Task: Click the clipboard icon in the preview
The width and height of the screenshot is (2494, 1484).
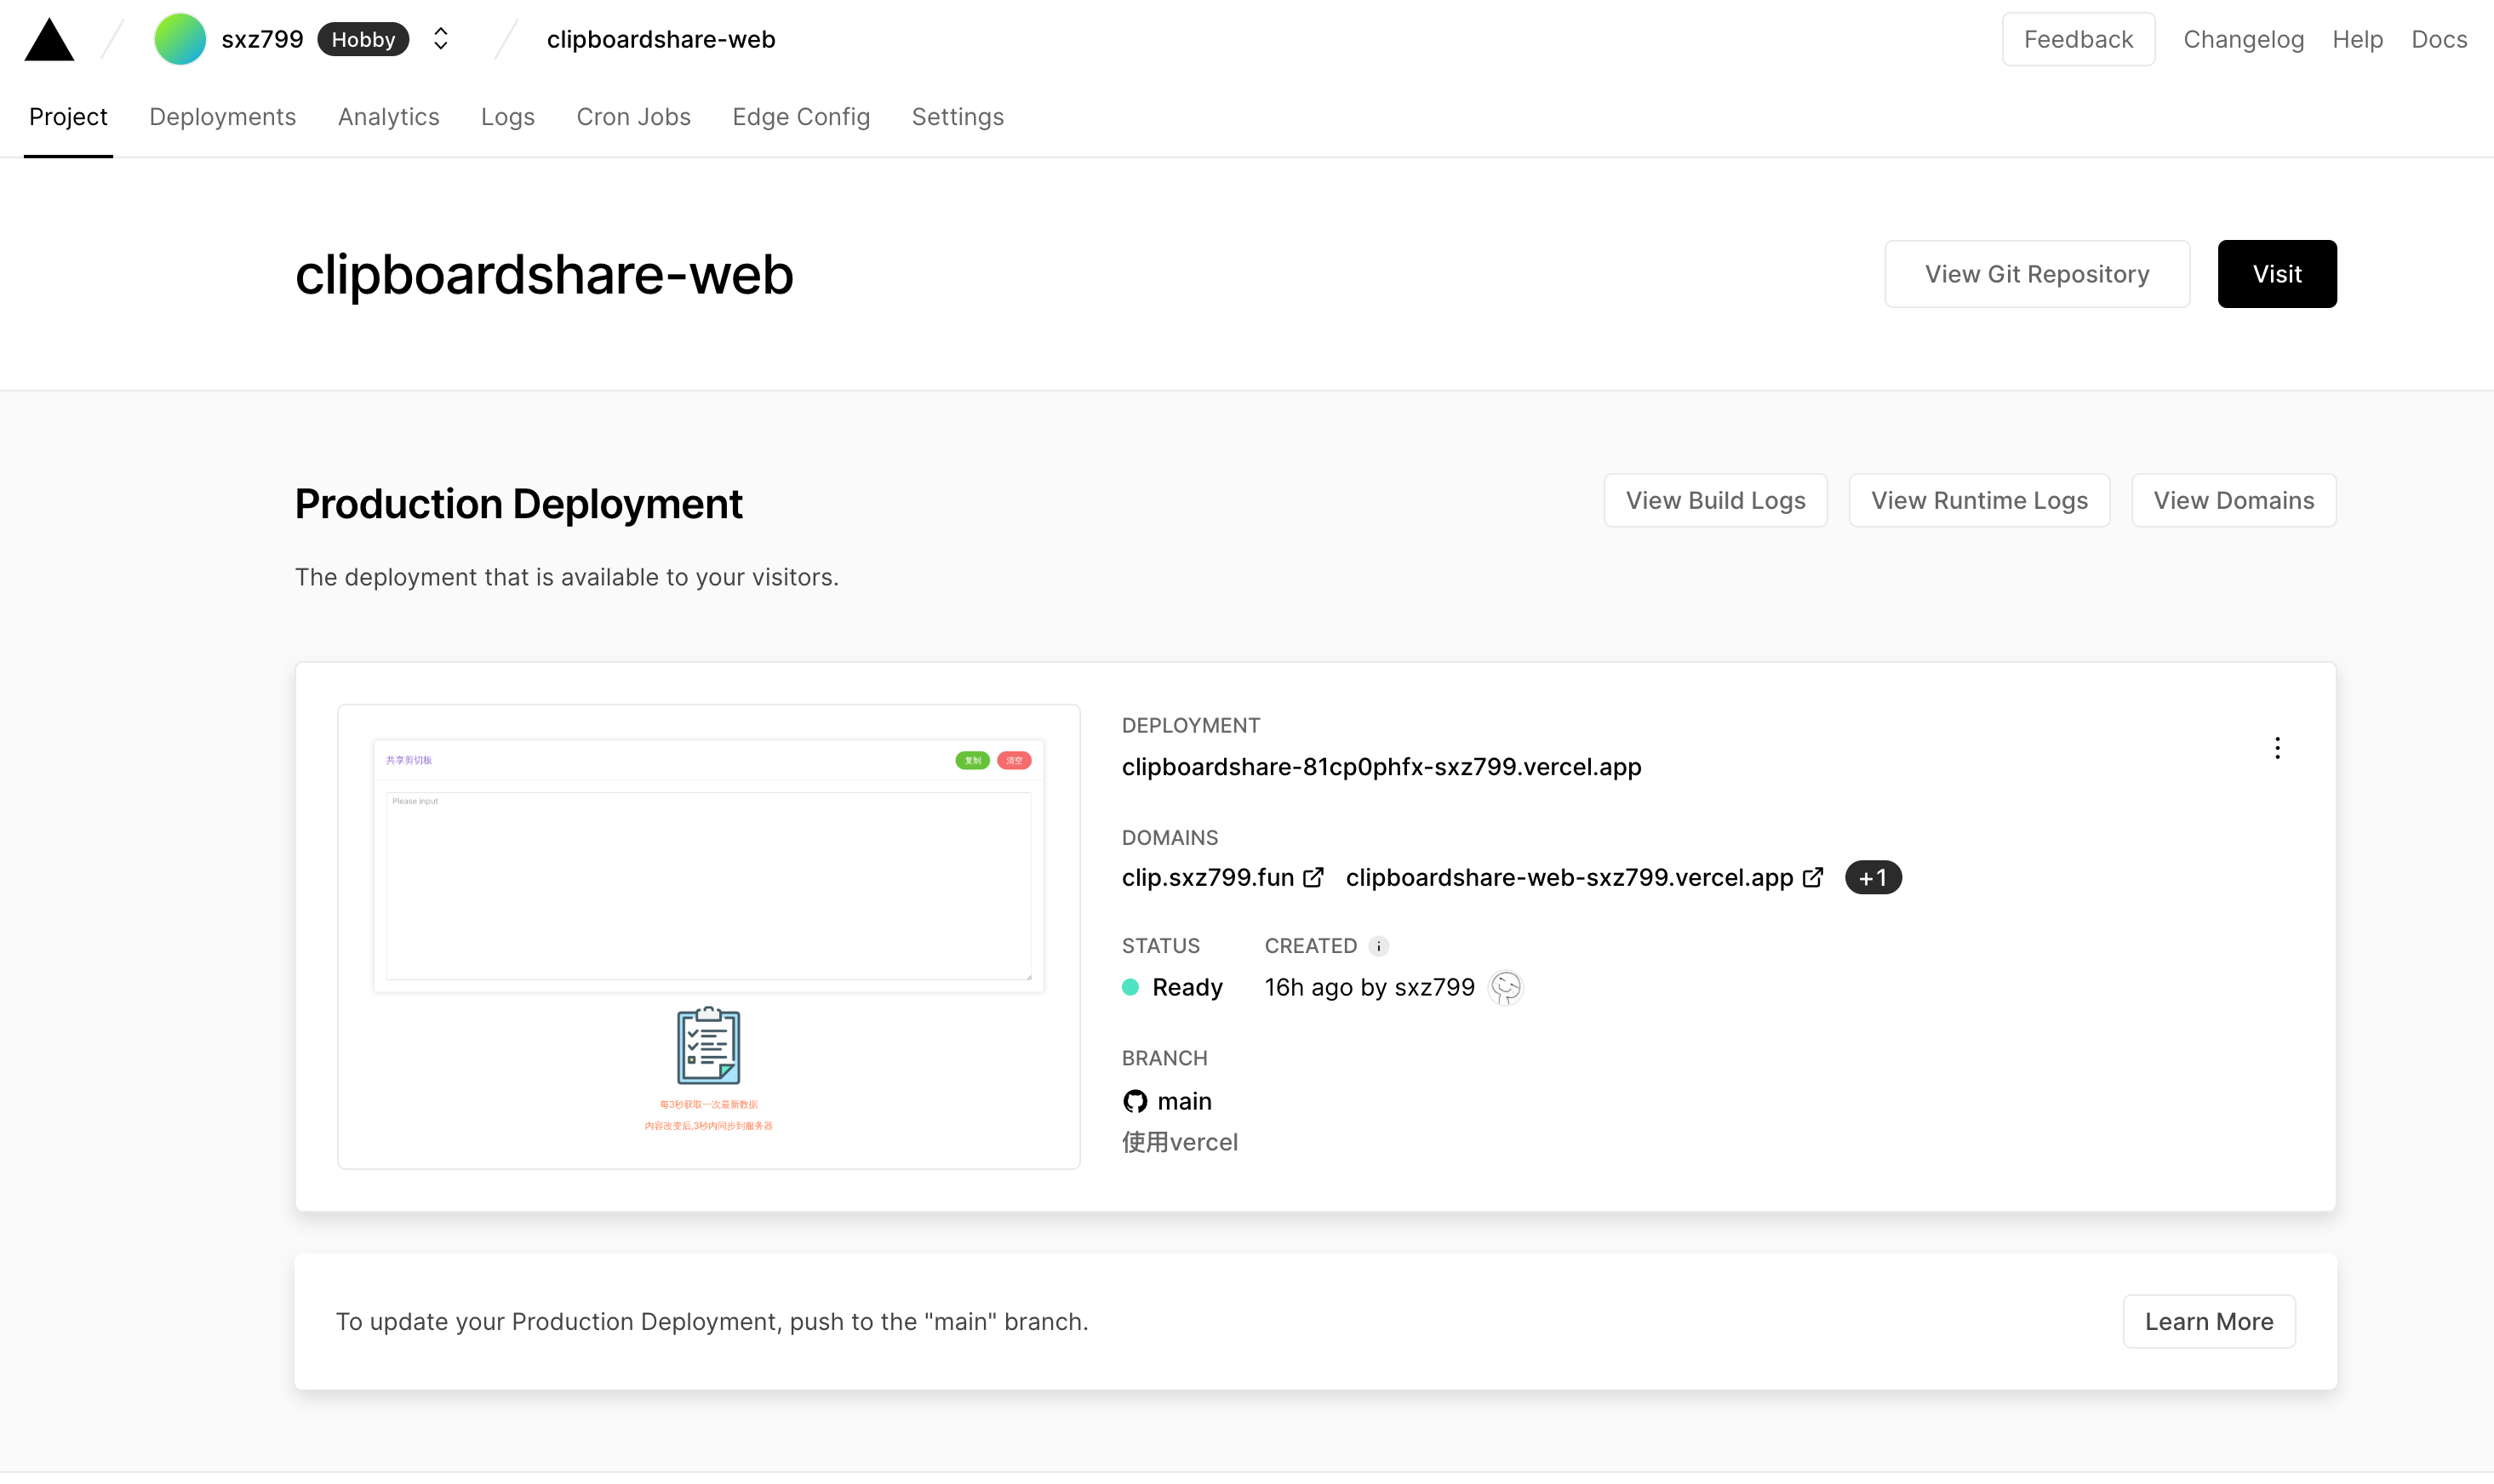Action: point(709,1045)
